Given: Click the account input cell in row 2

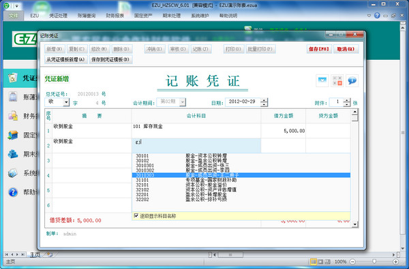Looking at the screenshot, I should click(x=196, y=146).
